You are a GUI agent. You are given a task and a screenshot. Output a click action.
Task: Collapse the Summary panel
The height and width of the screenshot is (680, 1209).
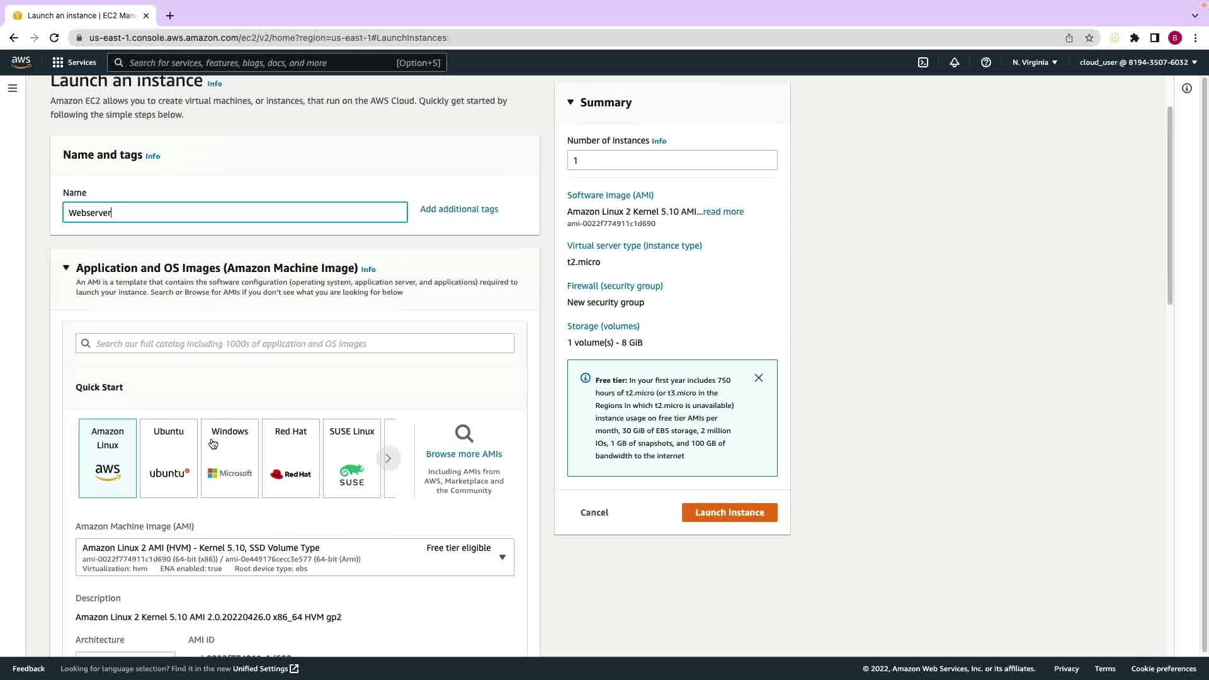pos(570,102)
